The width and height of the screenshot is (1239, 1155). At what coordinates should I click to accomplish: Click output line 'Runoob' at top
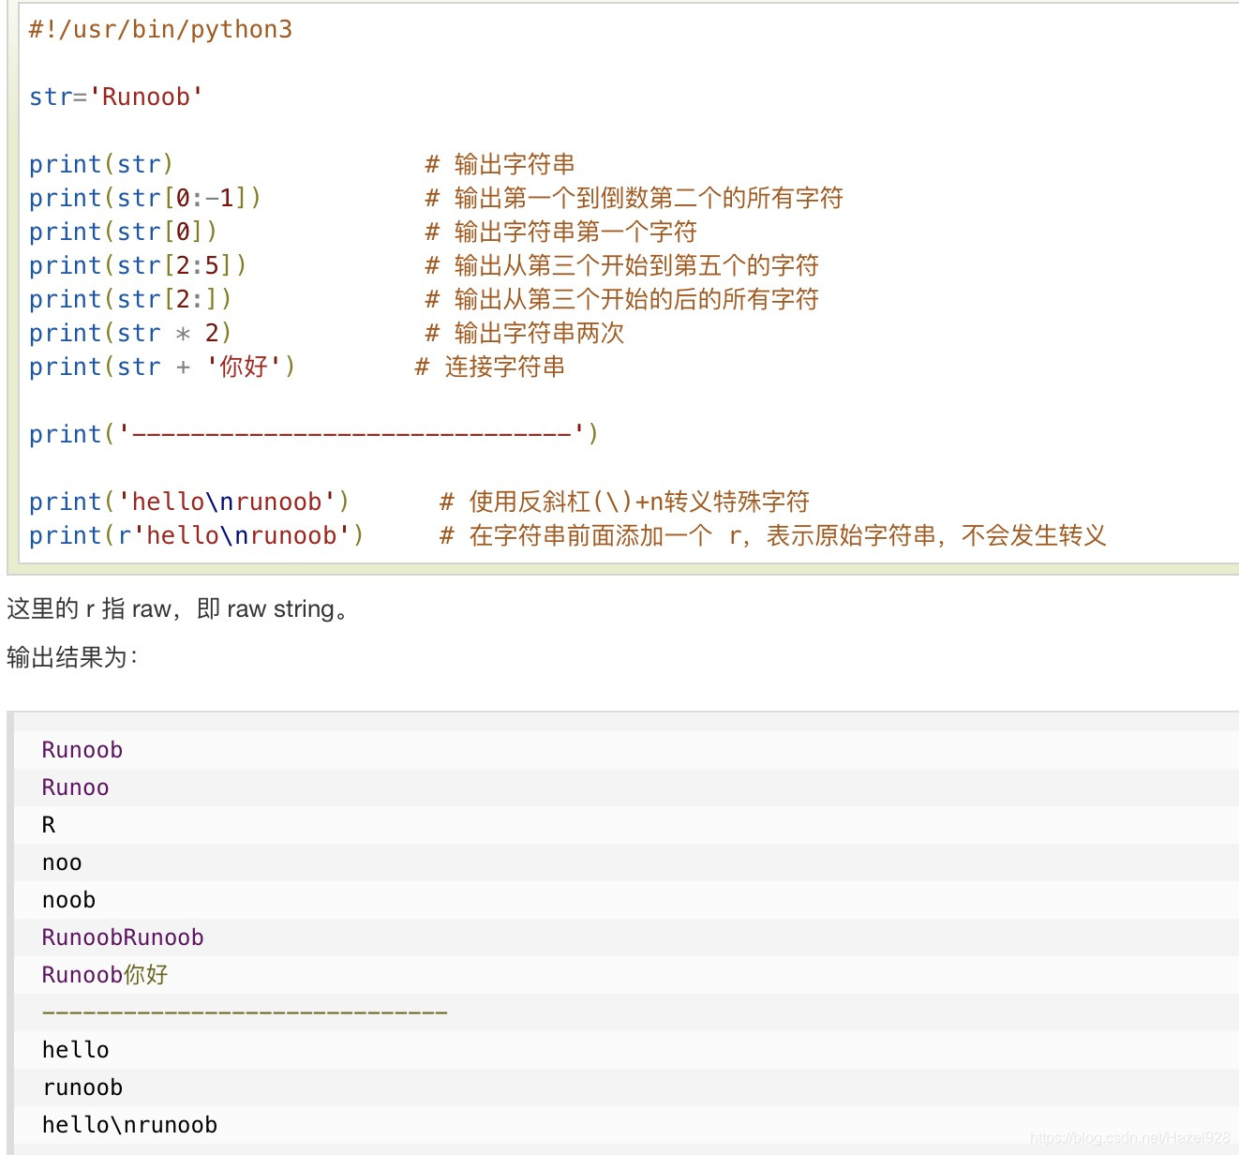pos(82,750)
